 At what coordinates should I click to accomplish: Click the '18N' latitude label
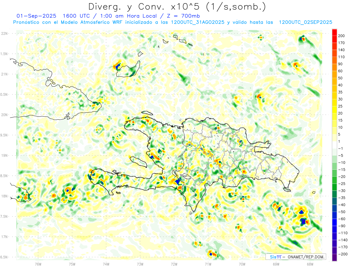coord(5,196)
